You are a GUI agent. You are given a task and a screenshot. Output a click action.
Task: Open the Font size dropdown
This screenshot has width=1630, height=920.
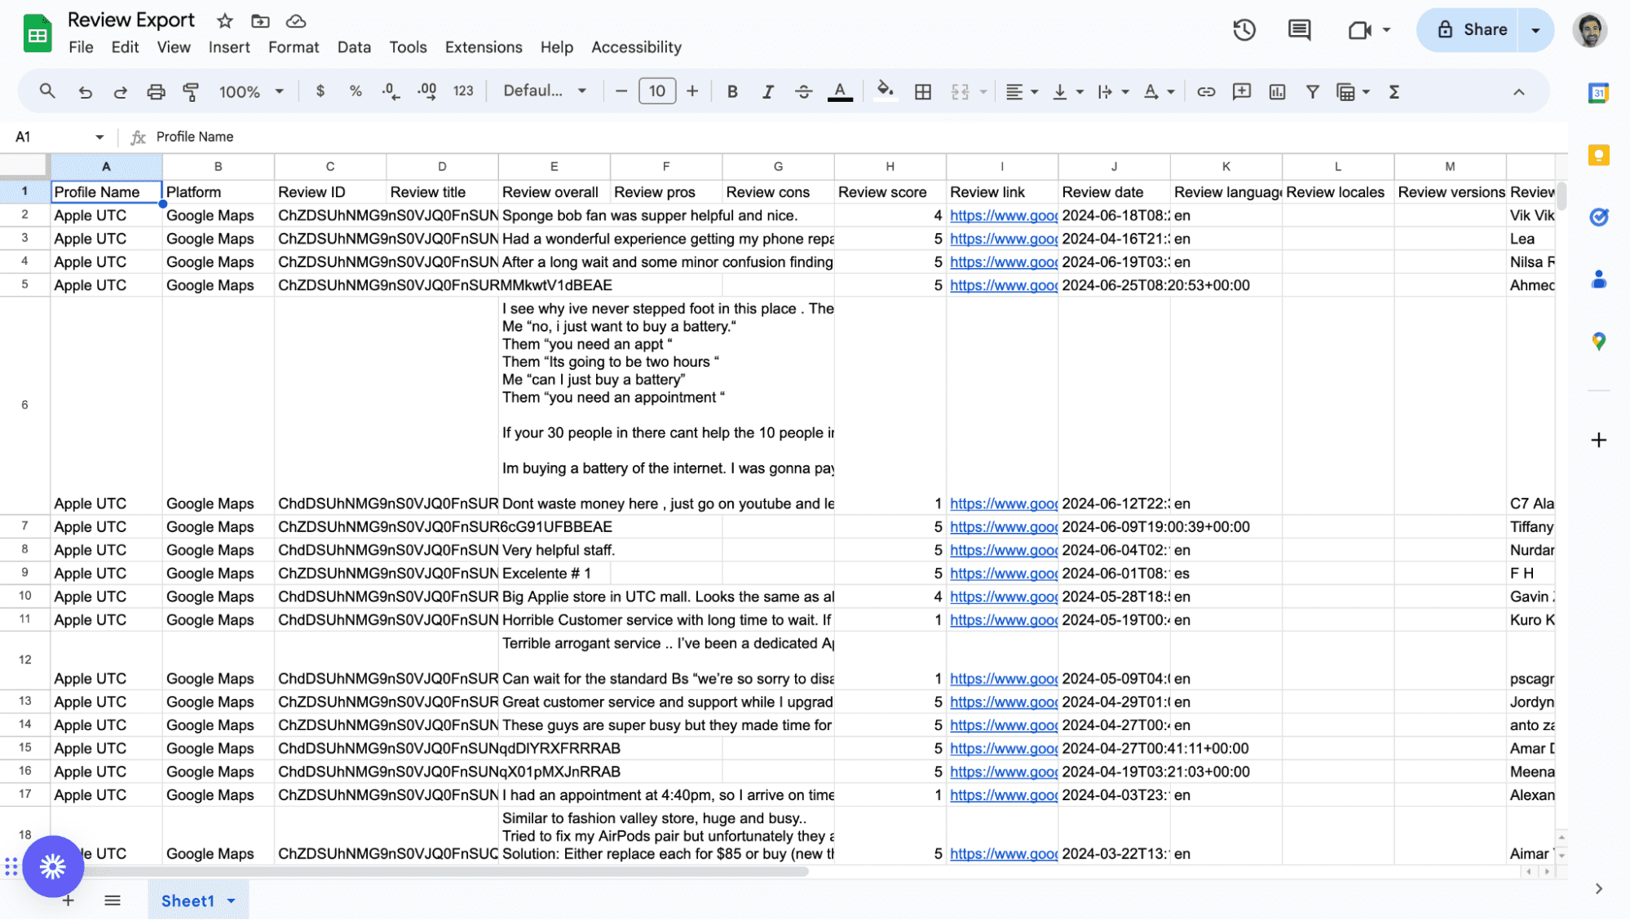pos(658,90)
